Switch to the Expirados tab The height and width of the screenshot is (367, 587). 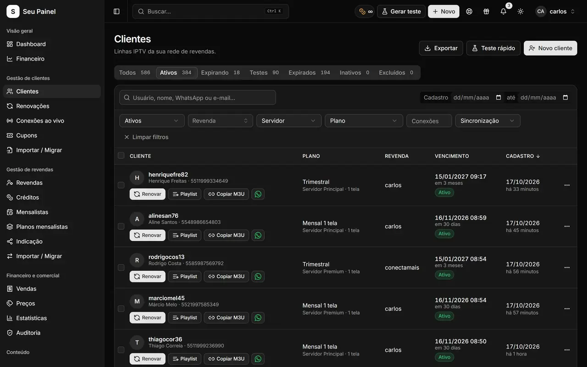tap(309, 72)
